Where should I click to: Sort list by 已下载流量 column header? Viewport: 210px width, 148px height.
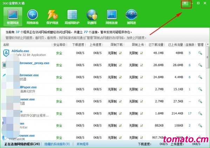156,45
